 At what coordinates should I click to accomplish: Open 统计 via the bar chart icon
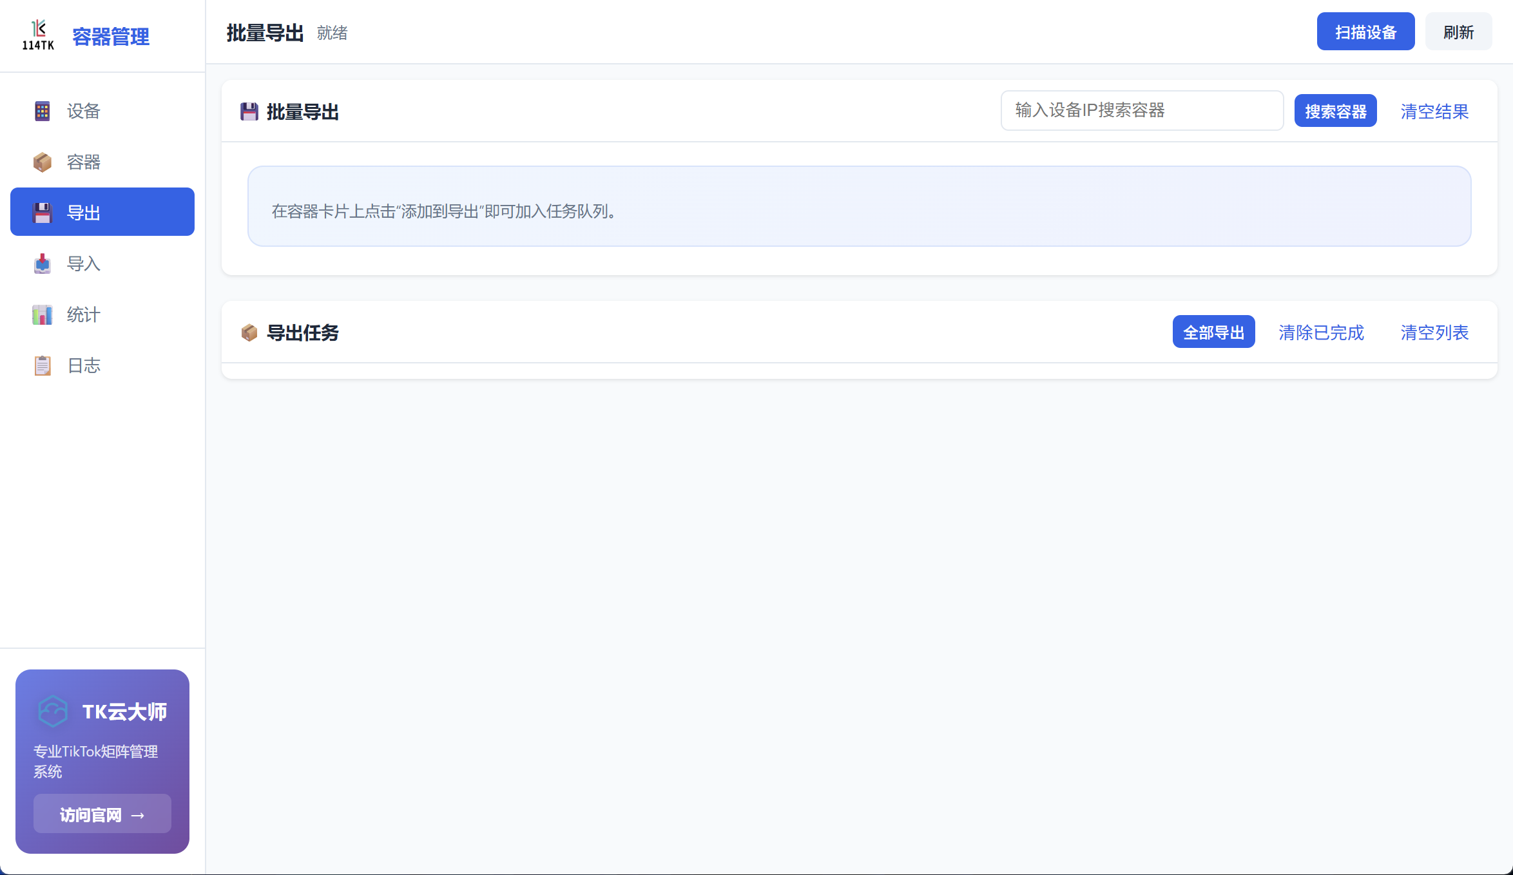[x=42, y=314]
